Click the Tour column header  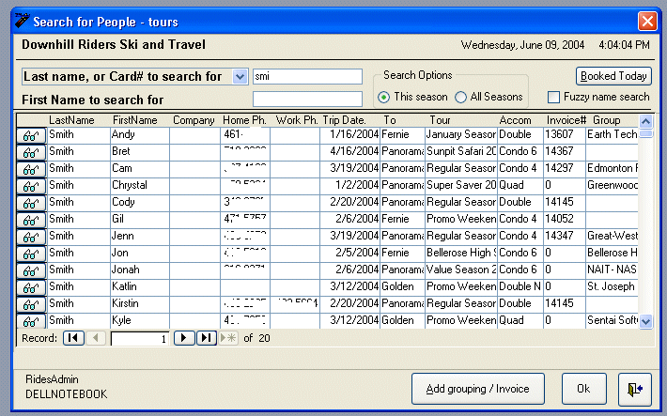[x=440, y=120]
